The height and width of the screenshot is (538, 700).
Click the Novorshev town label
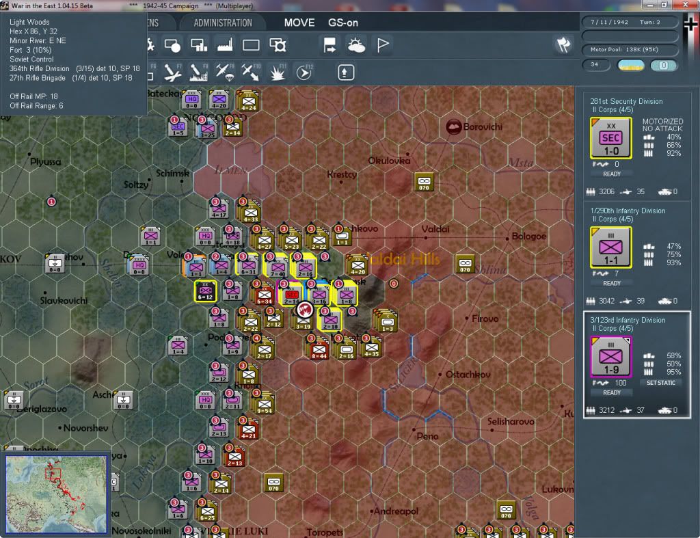point(85,428)
